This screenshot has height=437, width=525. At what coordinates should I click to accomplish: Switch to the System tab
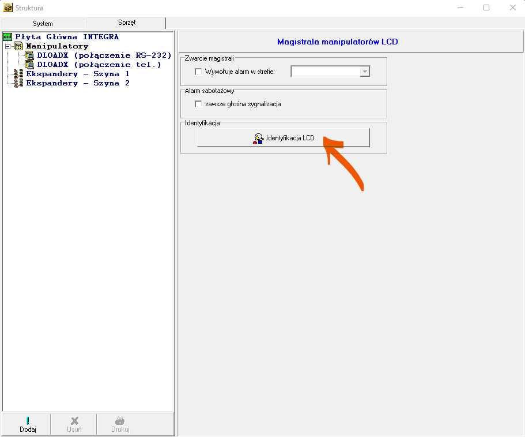click(43, 24)
